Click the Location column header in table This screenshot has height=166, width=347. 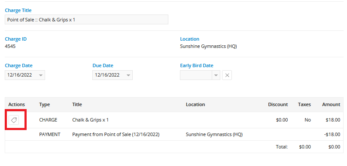click(195, 104)
